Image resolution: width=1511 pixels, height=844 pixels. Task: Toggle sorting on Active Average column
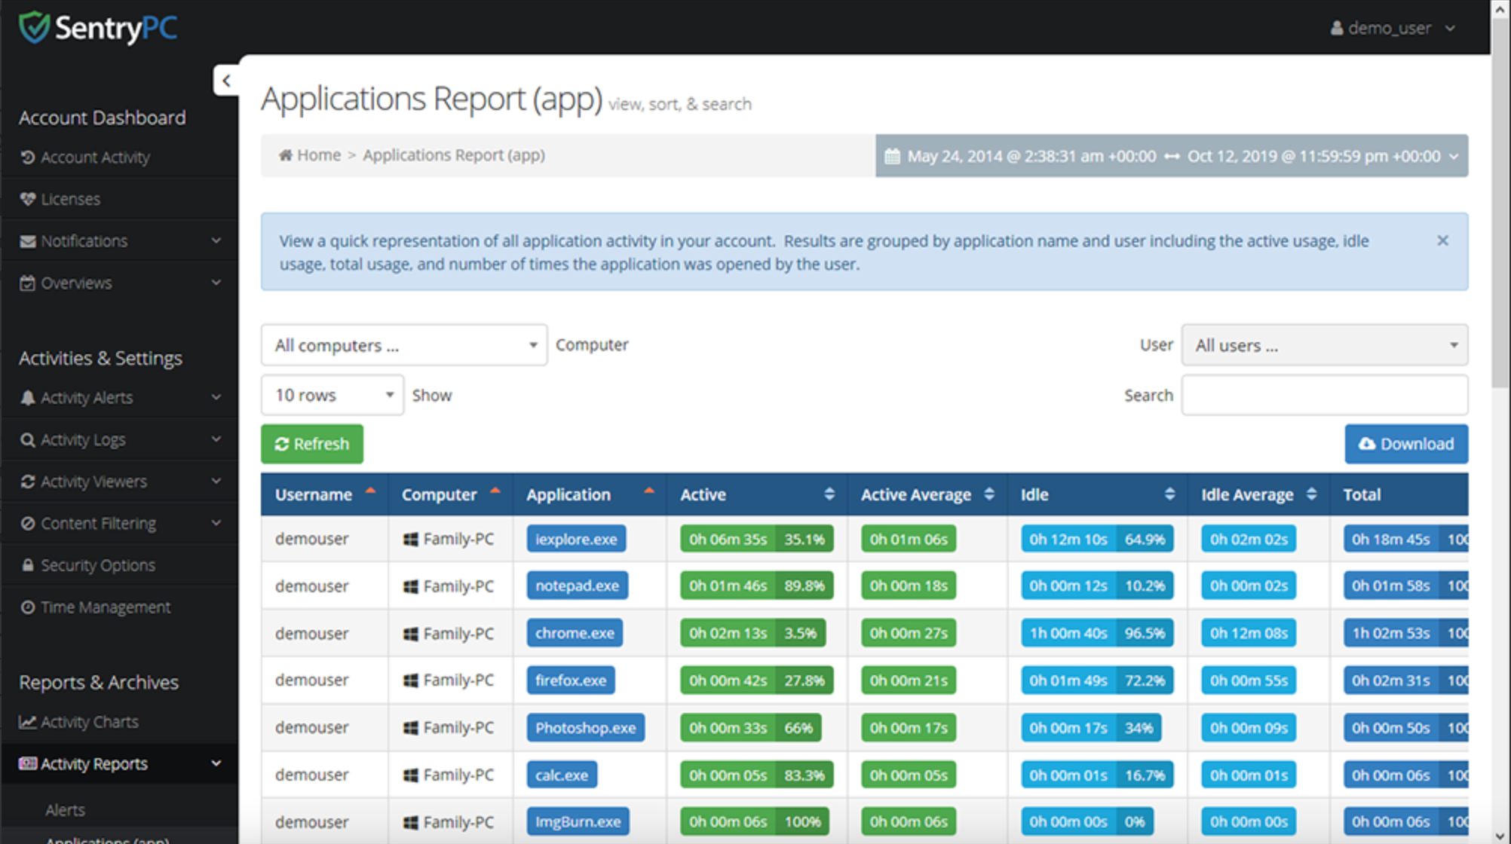coord(989,494)
